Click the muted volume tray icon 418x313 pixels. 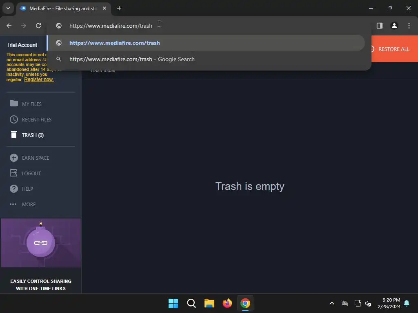coord(368,303)
